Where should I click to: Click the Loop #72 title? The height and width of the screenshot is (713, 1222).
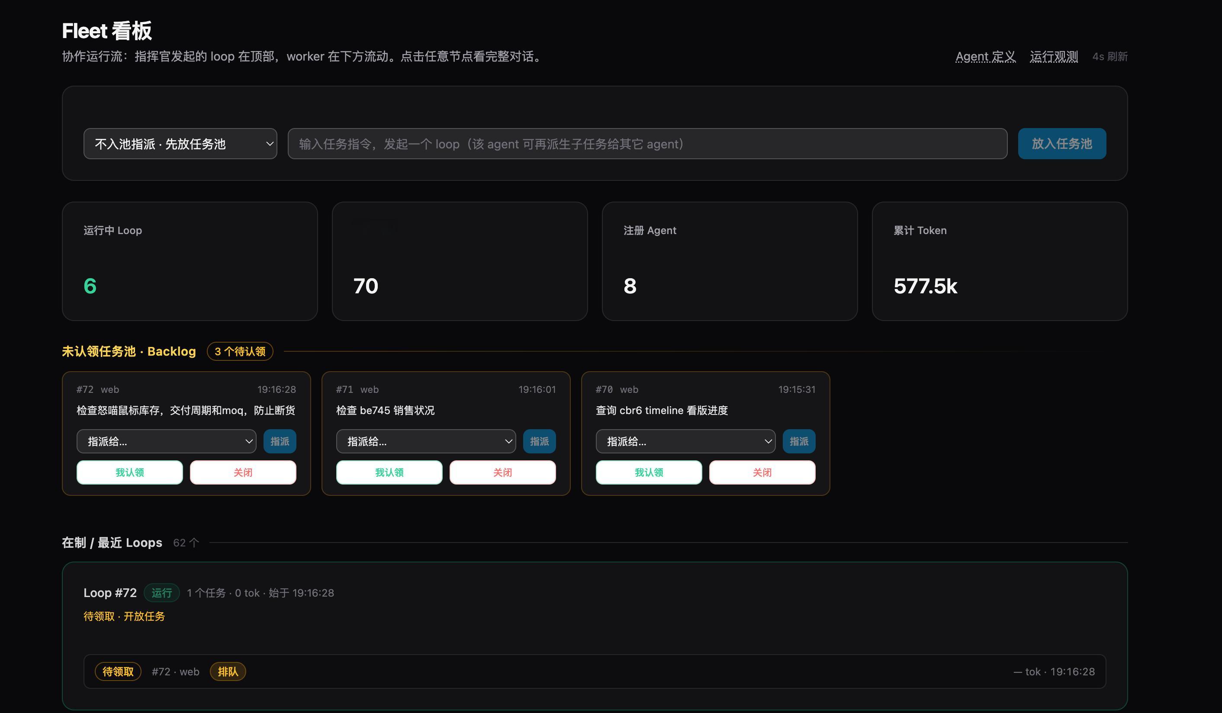(x=110, y=593)
